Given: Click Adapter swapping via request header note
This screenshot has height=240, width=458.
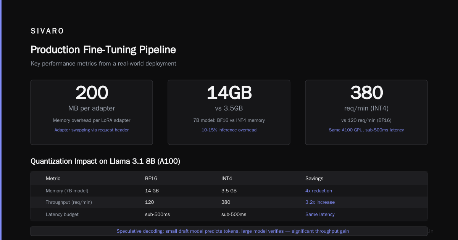Looking at the screenshot, I should (92, 130).
